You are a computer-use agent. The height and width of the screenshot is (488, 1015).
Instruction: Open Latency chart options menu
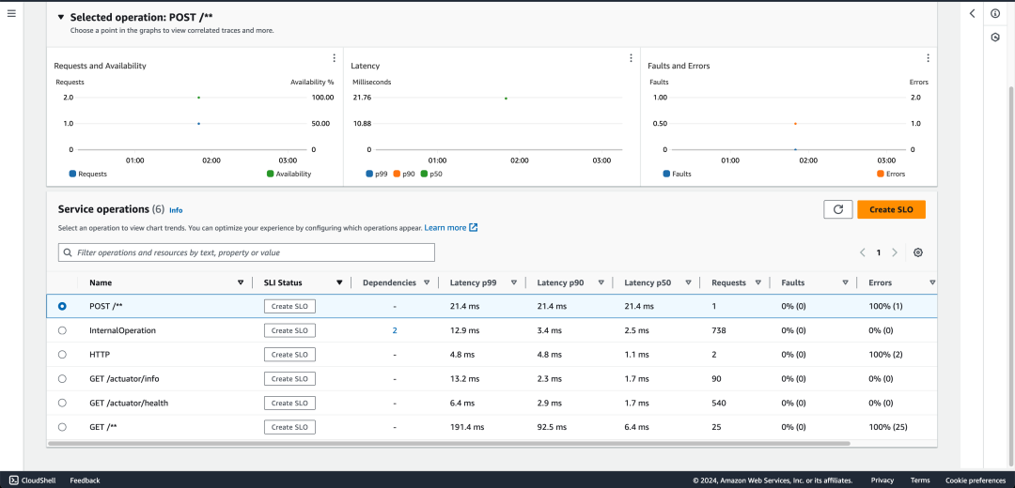[632, 58]
